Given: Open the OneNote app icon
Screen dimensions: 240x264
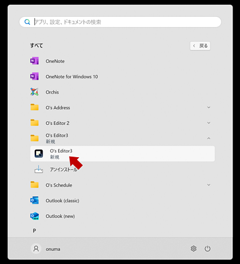Looking at the screenshot, I should click(x=34, y=61).
